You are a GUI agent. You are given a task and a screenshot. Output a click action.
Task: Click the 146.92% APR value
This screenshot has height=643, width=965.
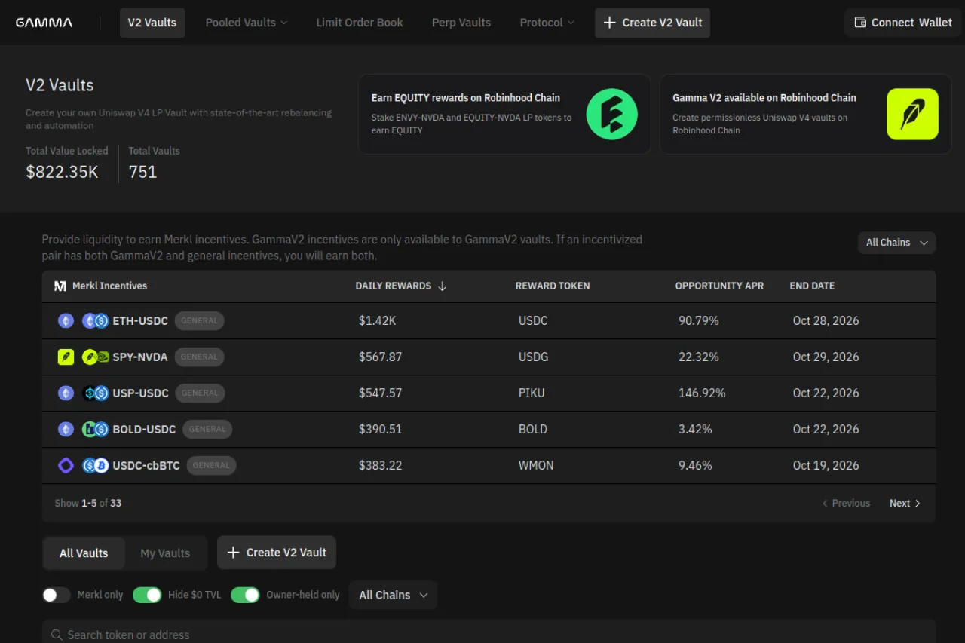[702, 393]
